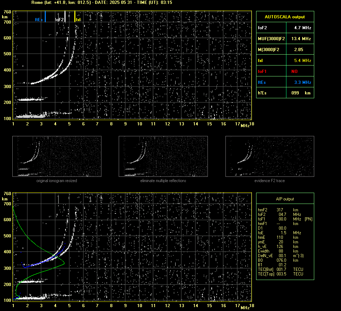
Task: Click the yellow fxI marker label
Action: [x=78, y=20]
